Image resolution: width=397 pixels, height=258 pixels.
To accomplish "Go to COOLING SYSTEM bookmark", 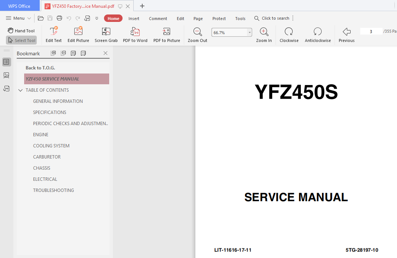I will point(51,146).
